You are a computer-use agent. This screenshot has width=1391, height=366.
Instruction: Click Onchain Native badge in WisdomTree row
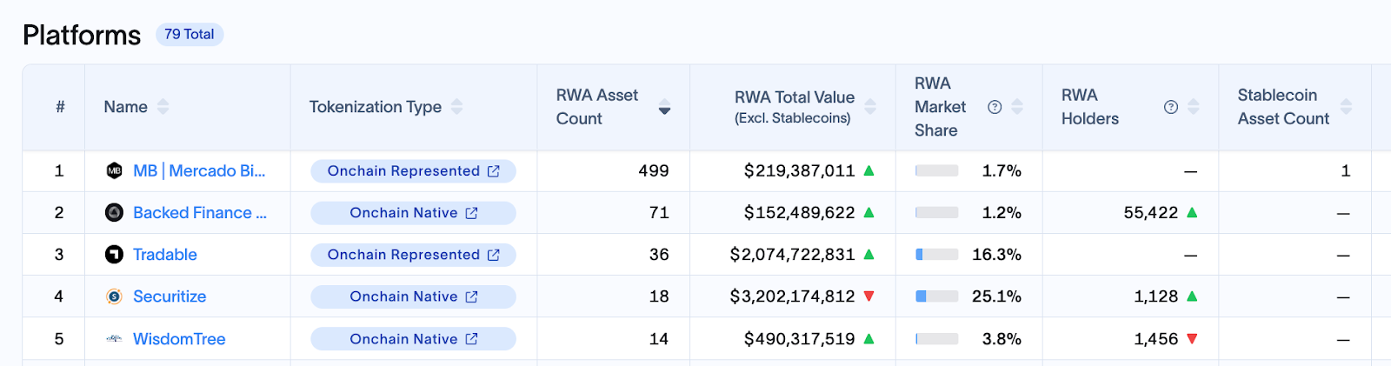point(413,339)
